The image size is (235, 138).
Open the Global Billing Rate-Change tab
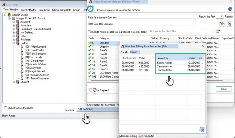tap(66, 10)
